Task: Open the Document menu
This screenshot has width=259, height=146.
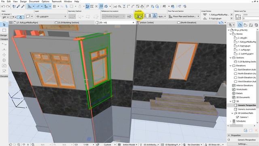Action: [x=34, y=1]
